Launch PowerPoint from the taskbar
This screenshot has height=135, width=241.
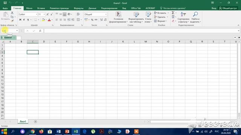coord(67,132)
